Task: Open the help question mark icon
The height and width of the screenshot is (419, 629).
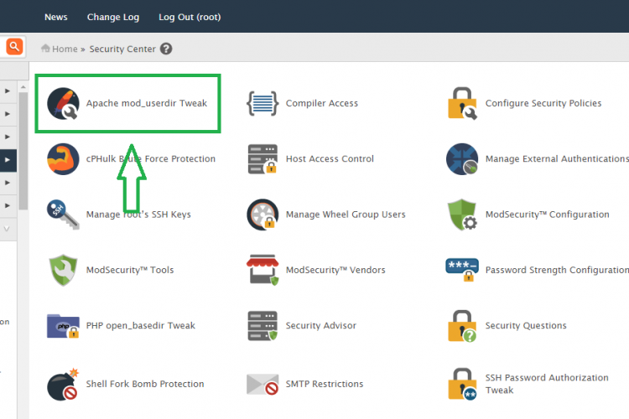Action: point(166,49)
